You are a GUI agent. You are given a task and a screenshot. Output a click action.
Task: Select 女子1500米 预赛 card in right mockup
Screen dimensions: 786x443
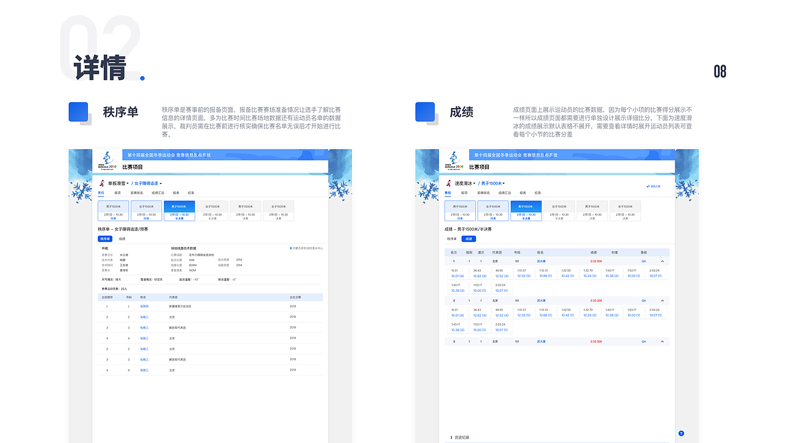(x=493, y=211)
